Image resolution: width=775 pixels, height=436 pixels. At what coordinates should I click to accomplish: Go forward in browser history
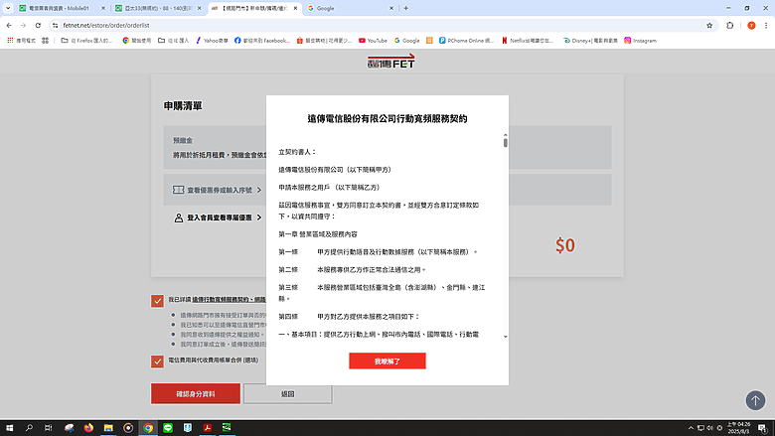pos(23,25)
